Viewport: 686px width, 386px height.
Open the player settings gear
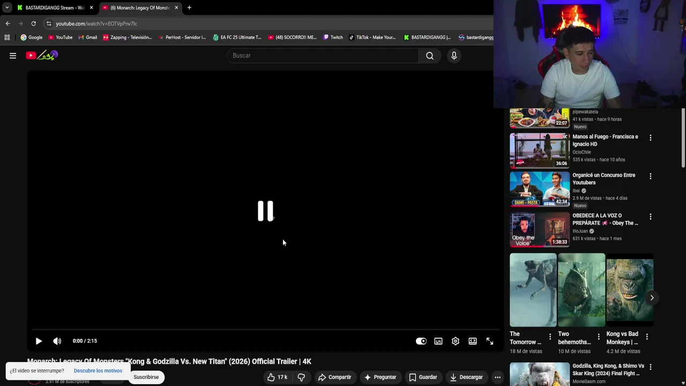point(456,341)
